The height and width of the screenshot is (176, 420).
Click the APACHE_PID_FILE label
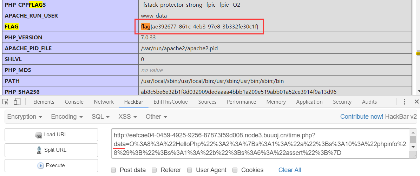click(x=28, y=48)
